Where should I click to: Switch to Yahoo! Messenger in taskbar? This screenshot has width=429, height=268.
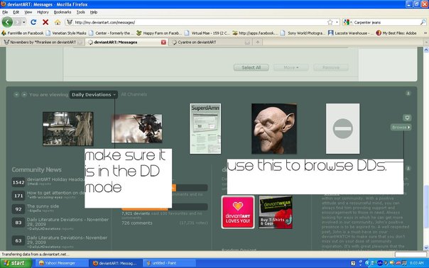(x=61, y=263)
